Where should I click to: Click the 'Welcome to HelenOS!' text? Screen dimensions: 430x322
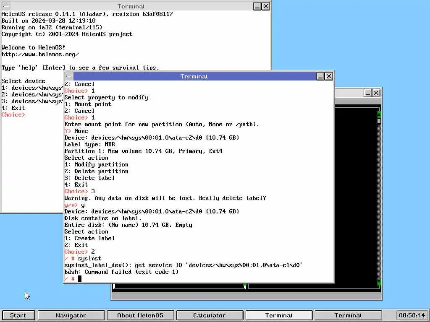click(34, 48)
